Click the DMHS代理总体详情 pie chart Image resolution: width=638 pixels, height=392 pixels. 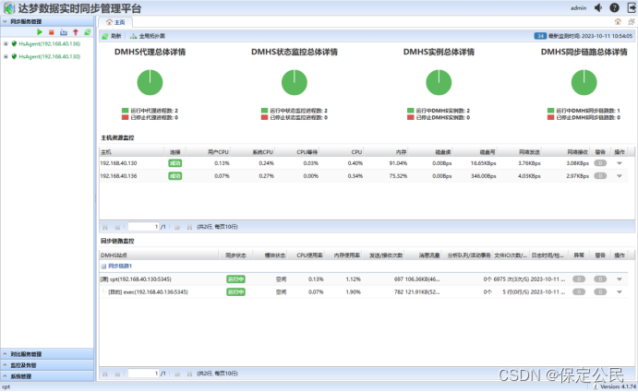(150, 82)
